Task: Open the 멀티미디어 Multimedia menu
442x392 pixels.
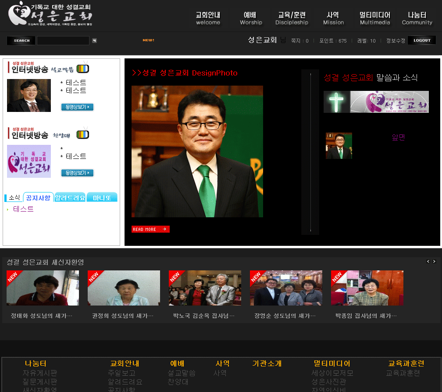Action: coord(374,18)
